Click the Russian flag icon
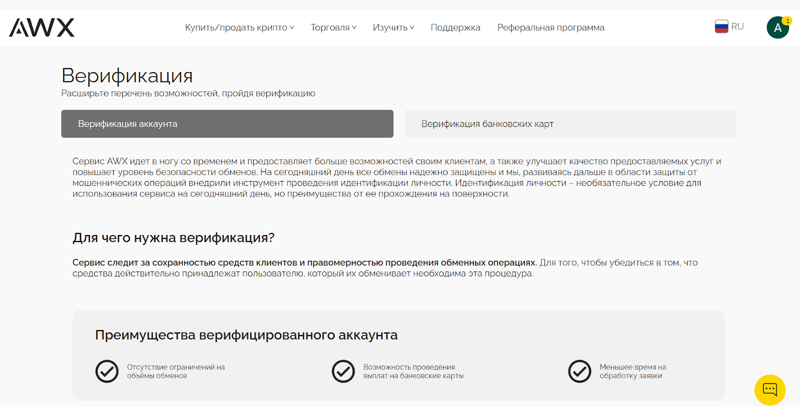Viewport: 800px width, 407px height. pyautogui.click(x=721, y=26)
